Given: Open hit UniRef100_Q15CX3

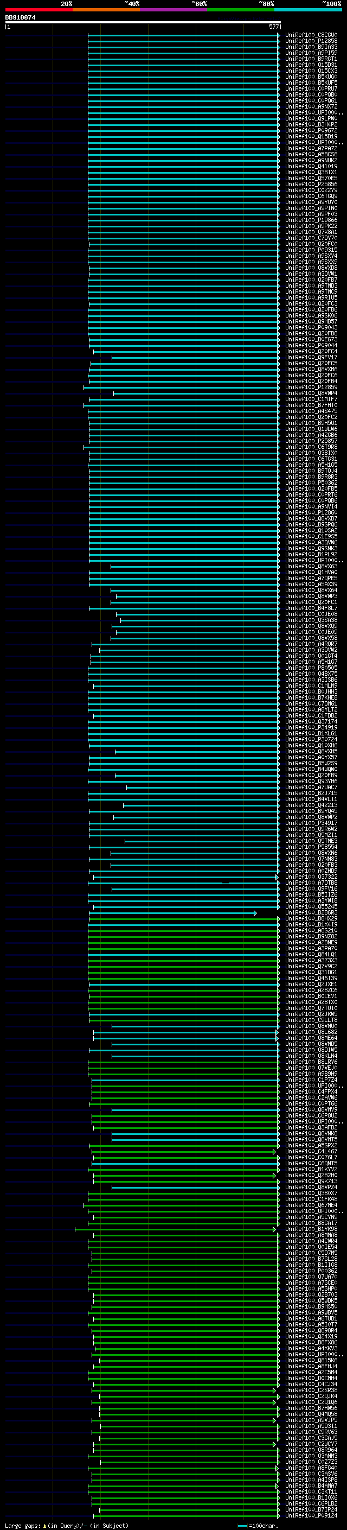Looking at the screenshot, I should click(311, 71).
